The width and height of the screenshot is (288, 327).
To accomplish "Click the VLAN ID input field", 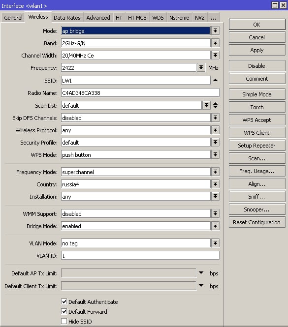I will [140, 256].
